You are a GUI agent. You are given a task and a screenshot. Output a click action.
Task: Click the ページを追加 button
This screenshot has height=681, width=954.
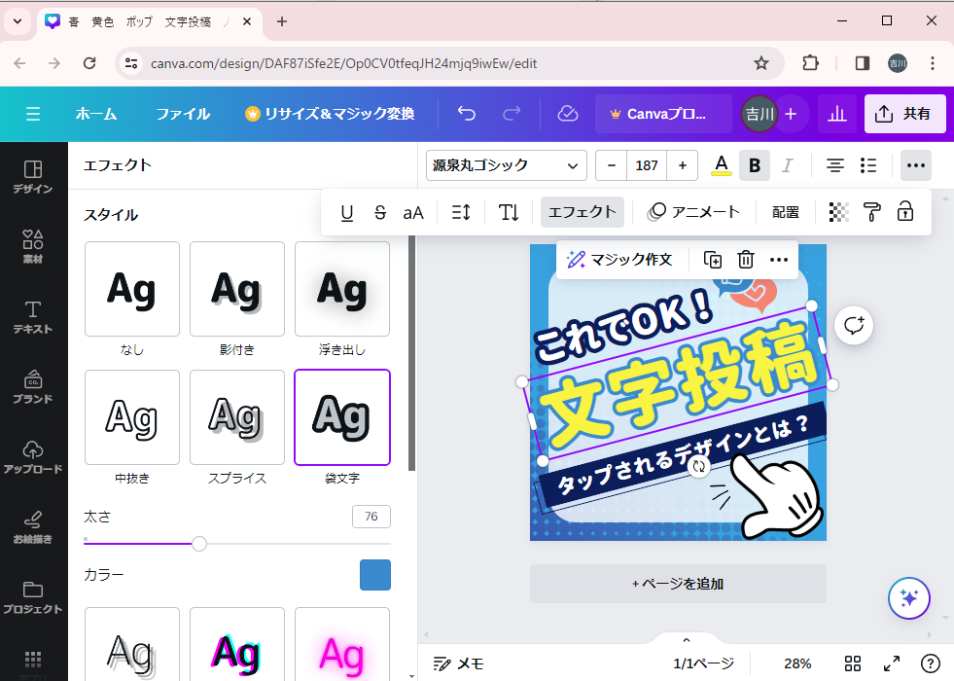(678, 584)
